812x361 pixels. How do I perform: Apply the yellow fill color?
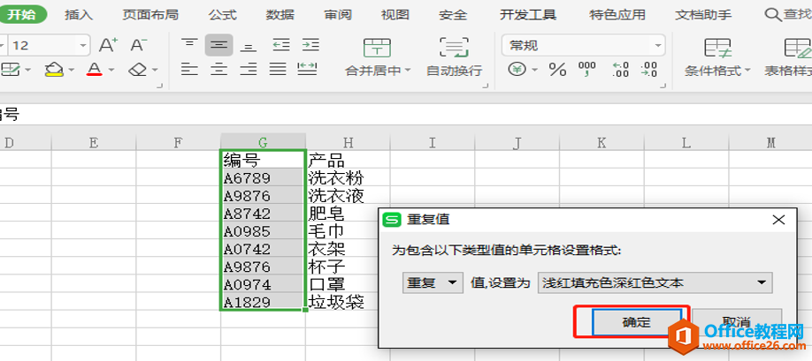click(54, 69)
